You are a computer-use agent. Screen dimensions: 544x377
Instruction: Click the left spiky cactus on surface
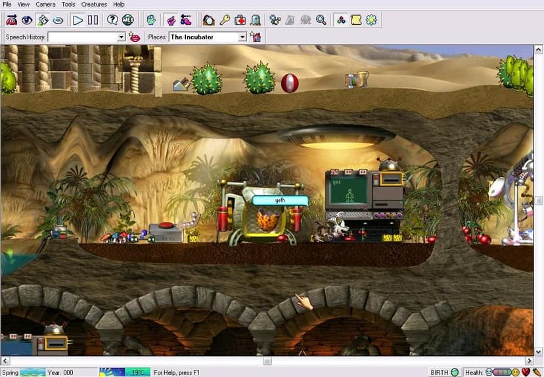206,79
